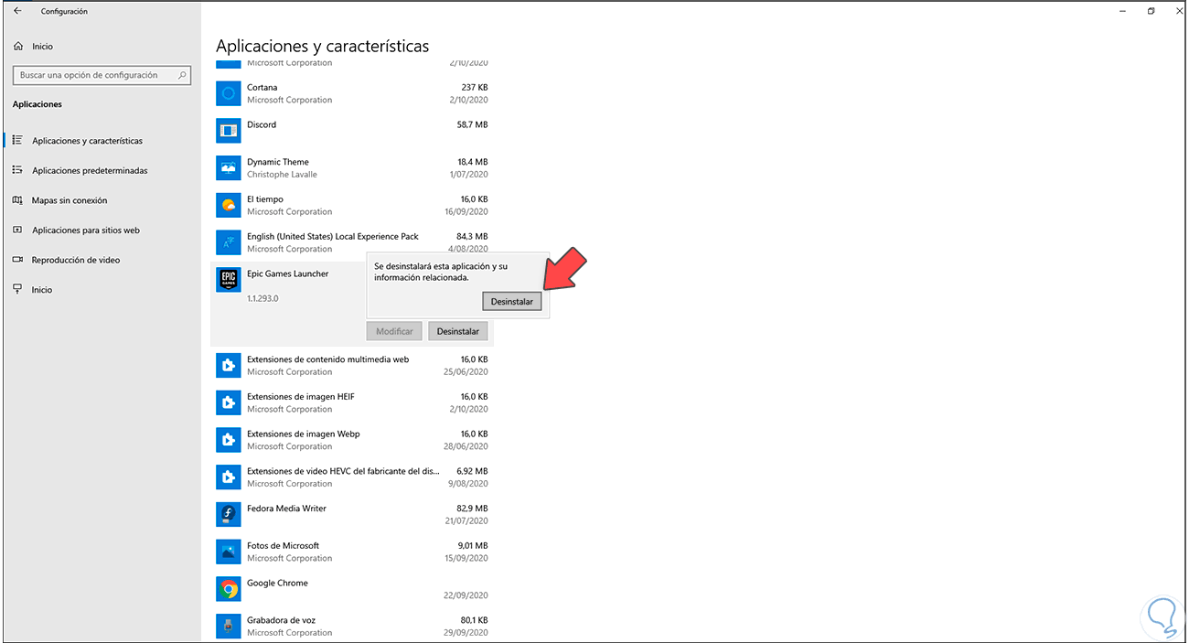Click the 82,9 MB size of Fedora
Image resolution: width=1189 pixels, height=643 pixels.
coord(472,509)
